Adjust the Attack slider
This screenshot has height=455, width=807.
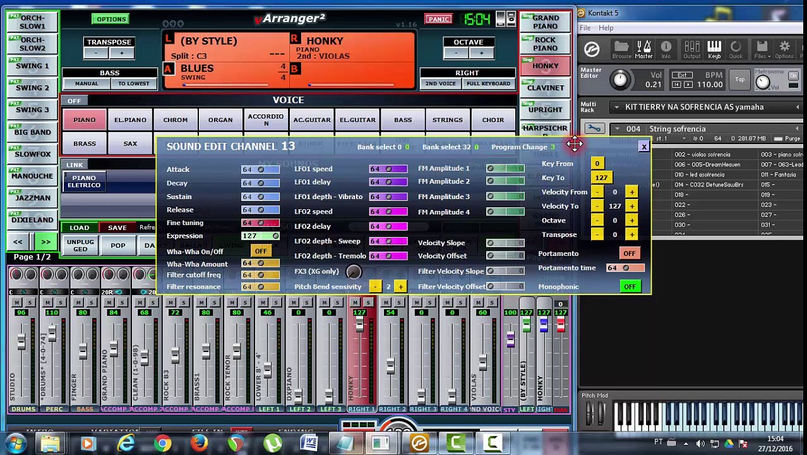pos(260,169)
